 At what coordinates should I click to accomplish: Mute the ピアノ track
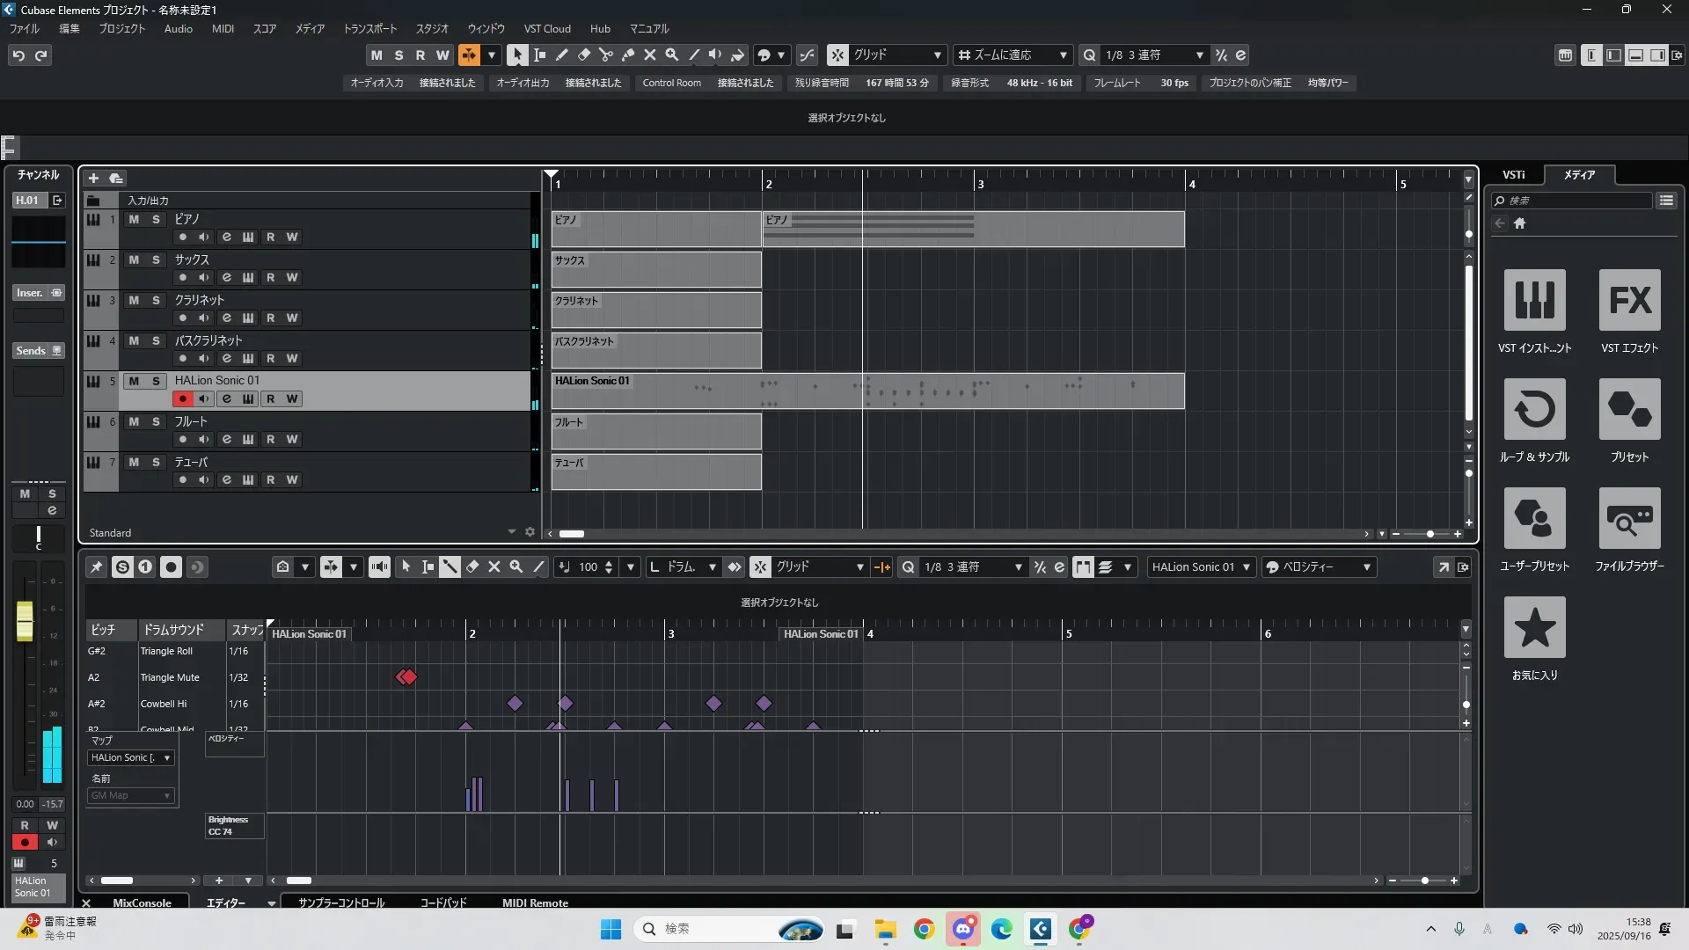134,219
